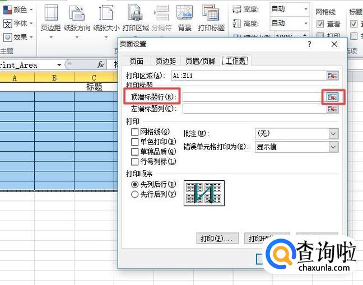Click range selector for 打印区域 field

coord(333,76)
